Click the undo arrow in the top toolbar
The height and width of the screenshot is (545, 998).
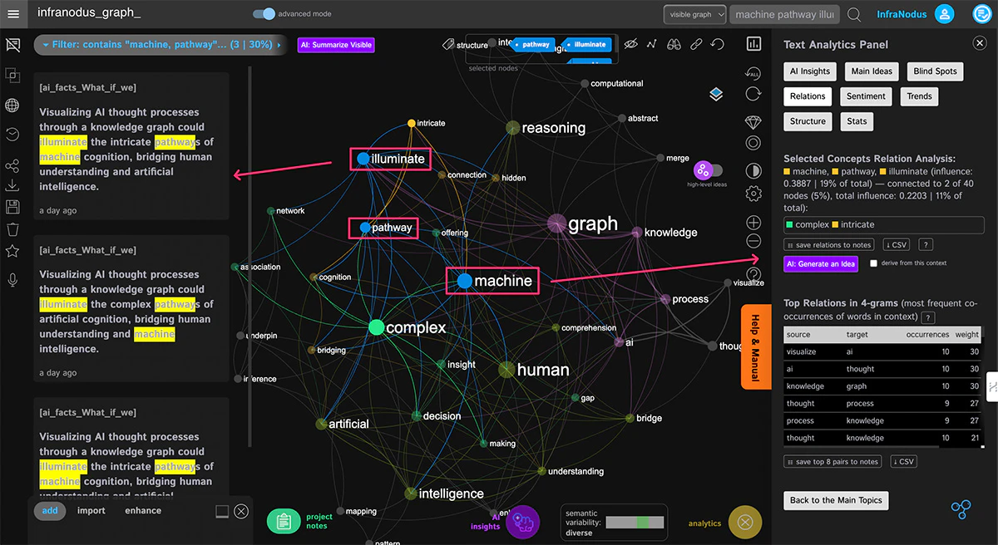(x=717, y=44)
